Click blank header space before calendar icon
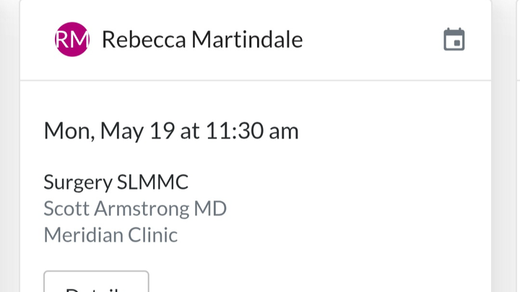This screenshot has width=520, height=292. 371,40
